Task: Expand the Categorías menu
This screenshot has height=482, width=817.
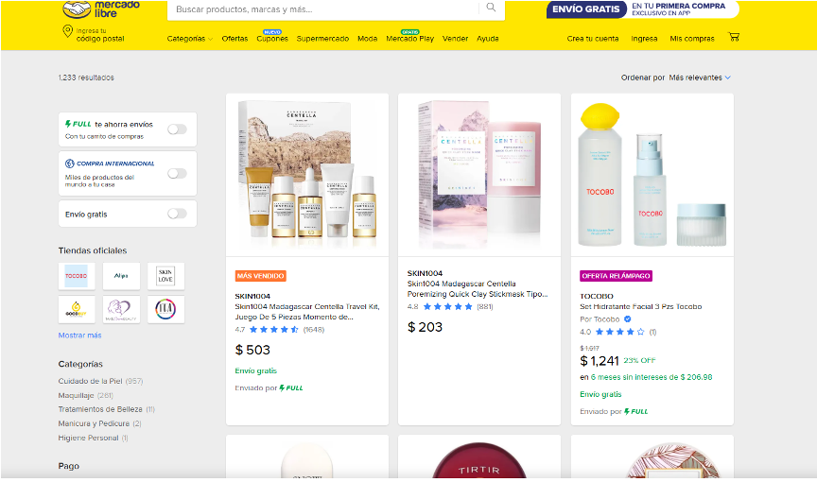Action: tap(190, 39)
